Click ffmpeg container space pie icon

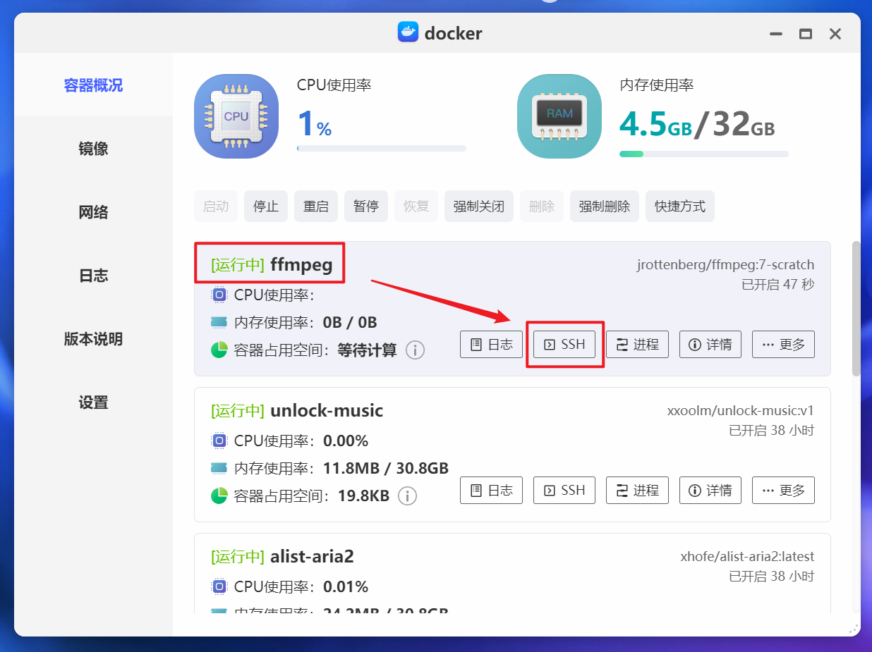pos(219,350)
